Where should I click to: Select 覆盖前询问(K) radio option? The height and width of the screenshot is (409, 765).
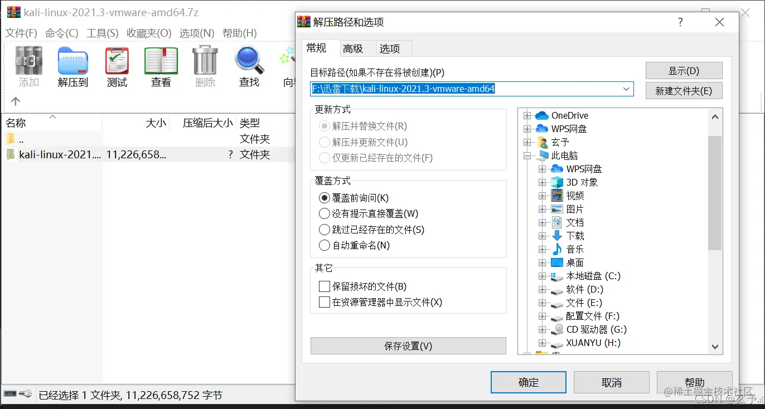[x=324, y=198]
